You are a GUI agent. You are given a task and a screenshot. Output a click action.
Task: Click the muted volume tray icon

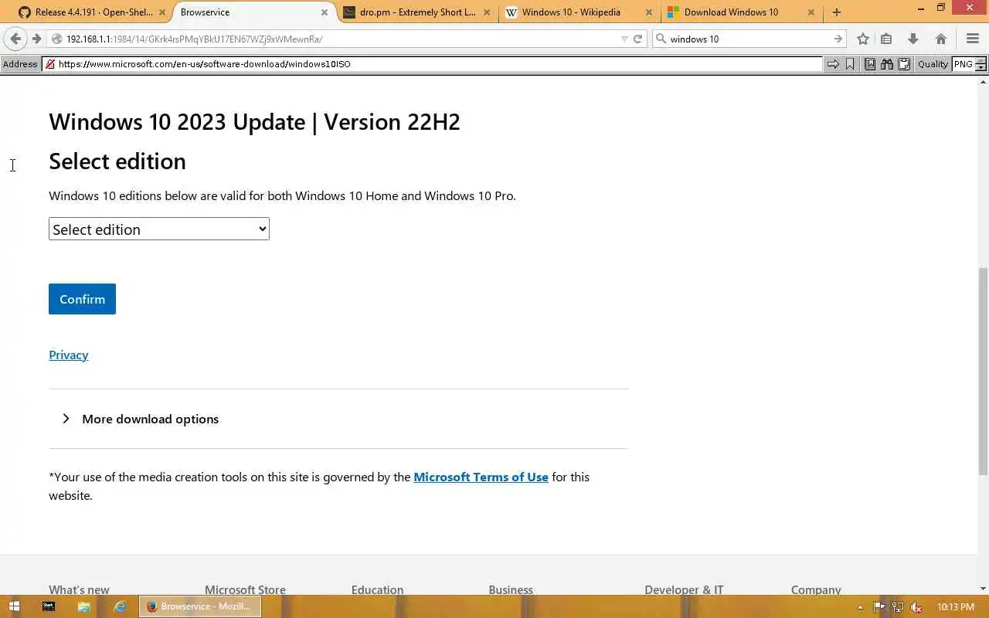coord(916,607)
